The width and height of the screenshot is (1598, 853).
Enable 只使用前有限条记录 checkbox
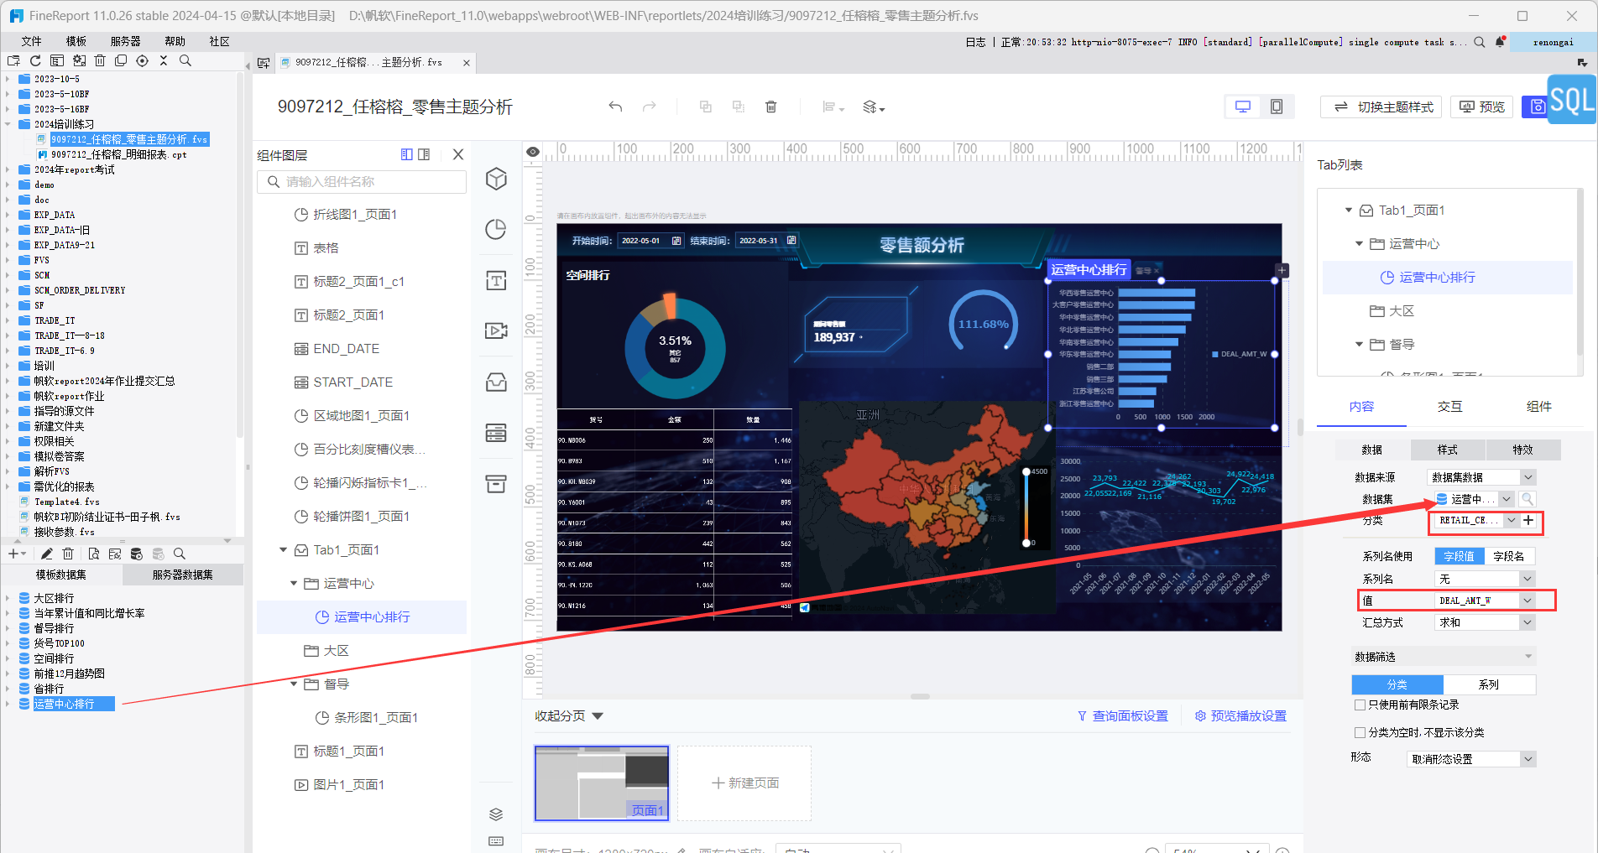coord(1360,705)
